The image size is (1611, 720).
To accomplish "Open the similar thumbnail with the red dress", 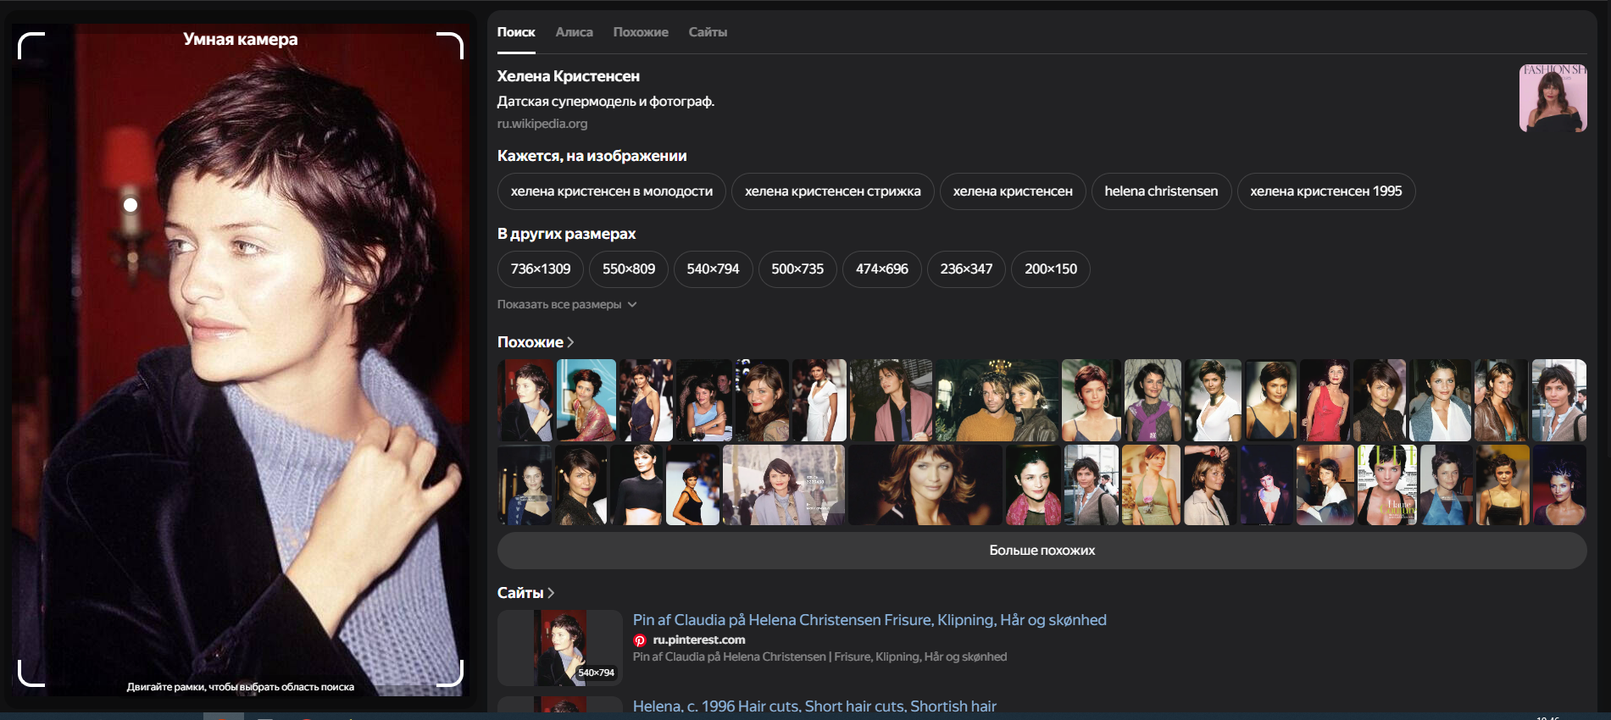I will tap(1325, 400).
